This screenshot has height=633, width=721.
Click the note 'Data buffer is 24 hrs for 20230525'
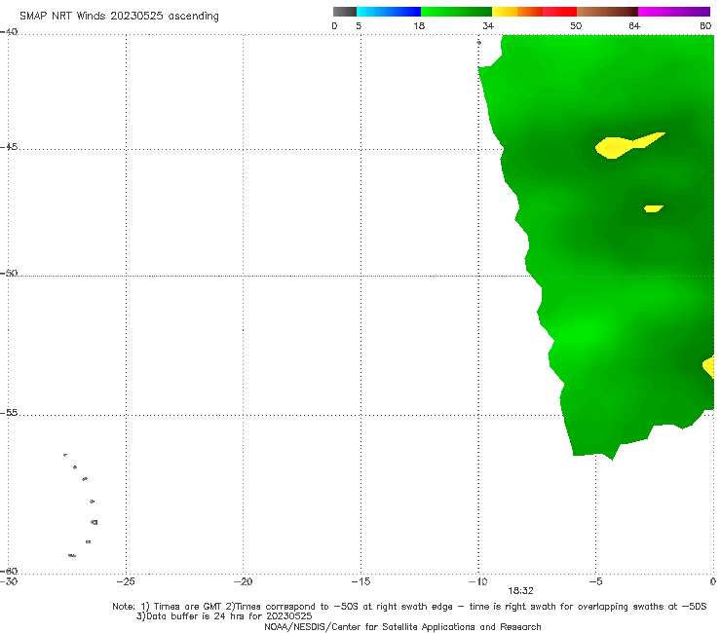(229, 616)
